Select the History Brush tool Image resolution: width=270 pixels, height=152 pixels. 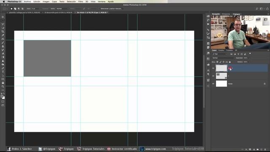tap(3, 50)
